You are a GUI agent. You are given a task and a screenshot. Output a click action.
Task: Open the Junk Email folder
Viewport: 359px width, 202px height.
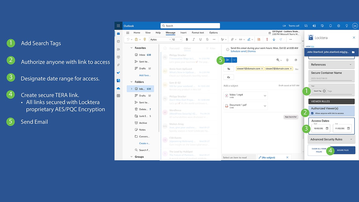pos(143,116)
